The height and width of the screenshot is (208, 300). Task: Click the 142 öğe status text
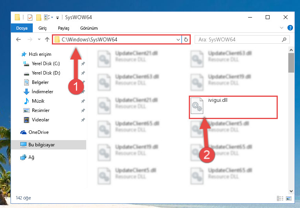(x=23, y=198)
